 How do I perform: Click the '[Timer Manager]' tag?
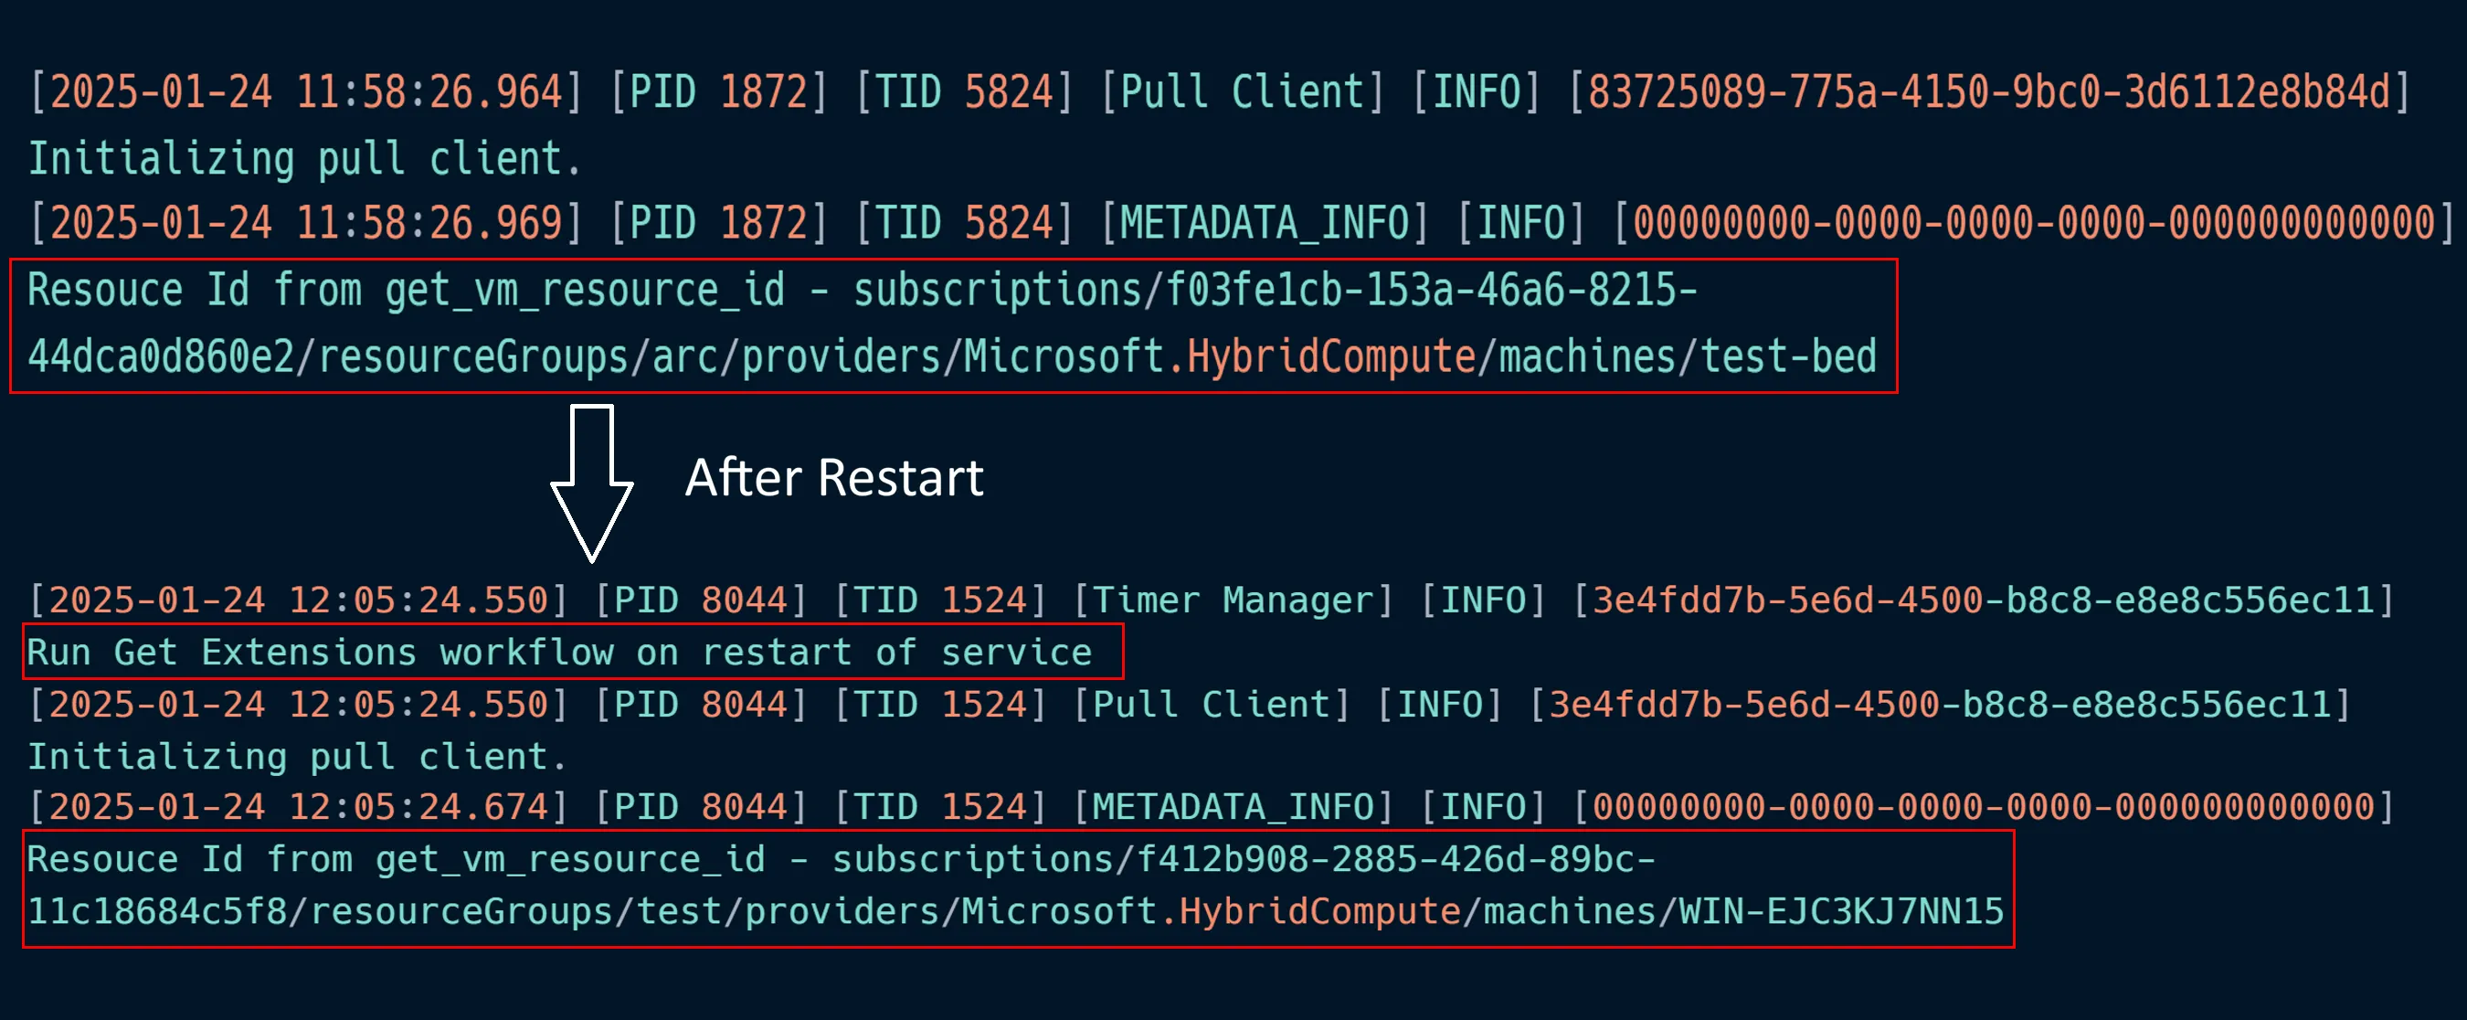1233,600
